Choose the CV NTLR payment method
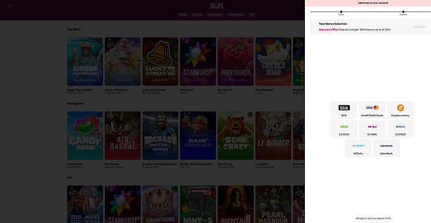This screenshot has height=223, width=431. pyautogui.click(x=344, y=129)
